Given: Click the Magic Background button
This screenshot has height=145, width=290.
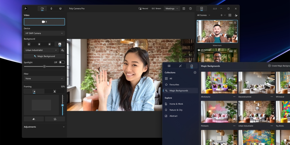Looking at the screenshot, I should pos(44,56).
